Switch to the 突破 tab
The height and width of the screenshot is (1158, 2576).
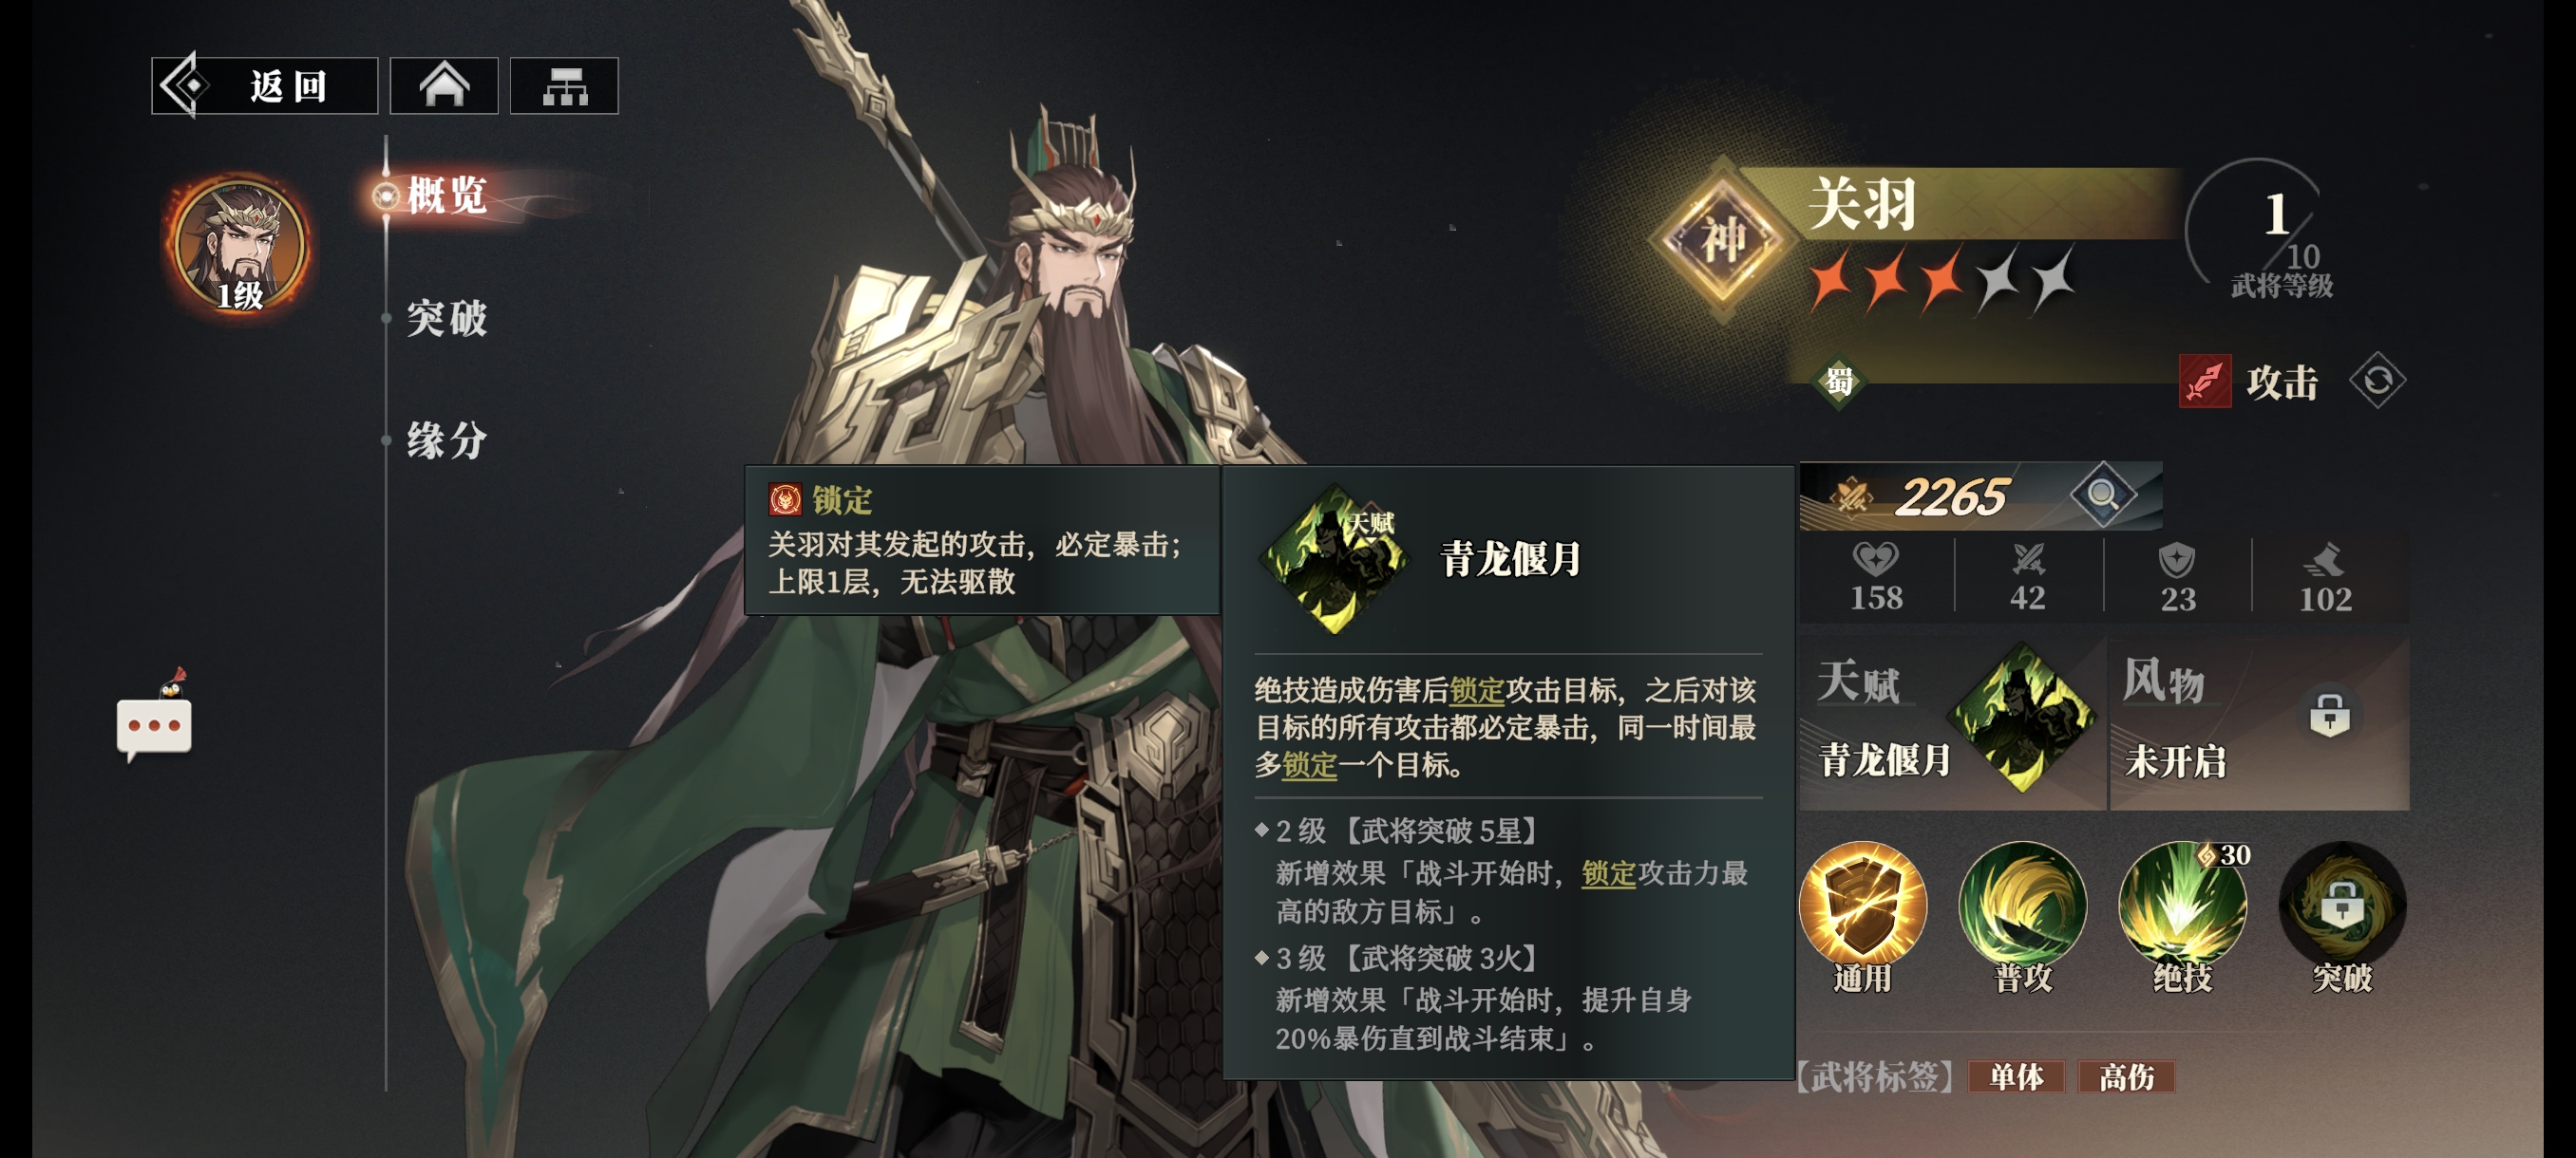coord(447,319)
